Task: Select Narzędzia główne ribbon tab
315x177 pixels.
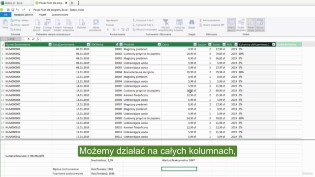Action: (24, 15)
